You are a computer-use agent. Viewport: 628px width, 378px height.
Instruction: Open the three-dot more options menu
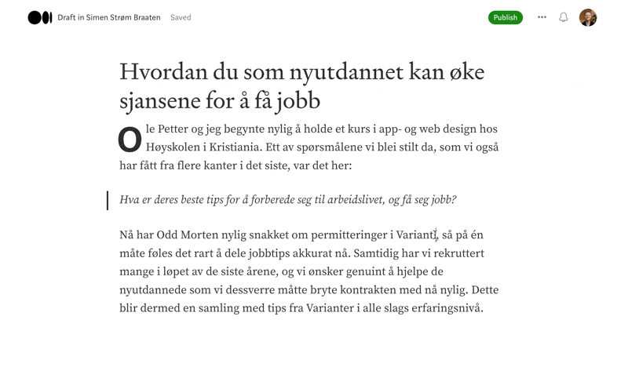542,17
